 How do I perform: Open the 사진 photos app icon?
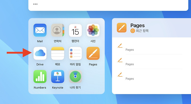[x=93, y=30]
